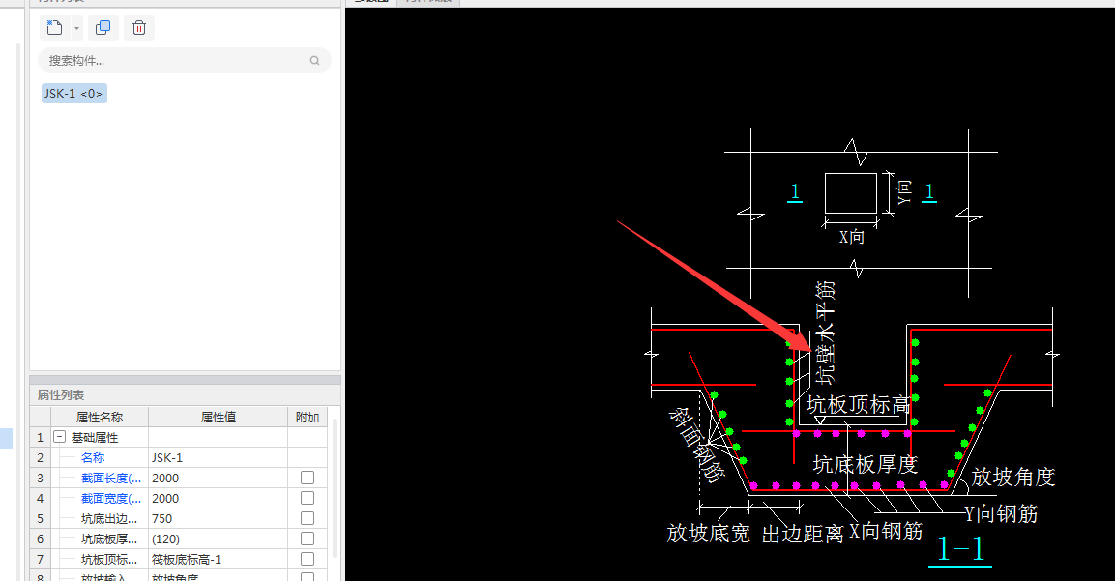Click the copy component icon

103,28
